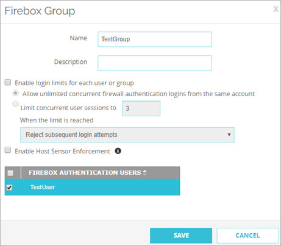Click the SAVE button

point(181,236)
